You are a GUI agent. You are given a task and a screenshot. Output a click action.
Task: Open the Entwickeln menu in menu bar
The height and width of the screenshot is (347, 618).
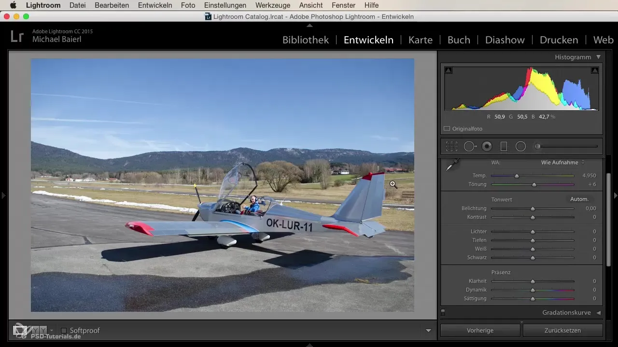155,5
